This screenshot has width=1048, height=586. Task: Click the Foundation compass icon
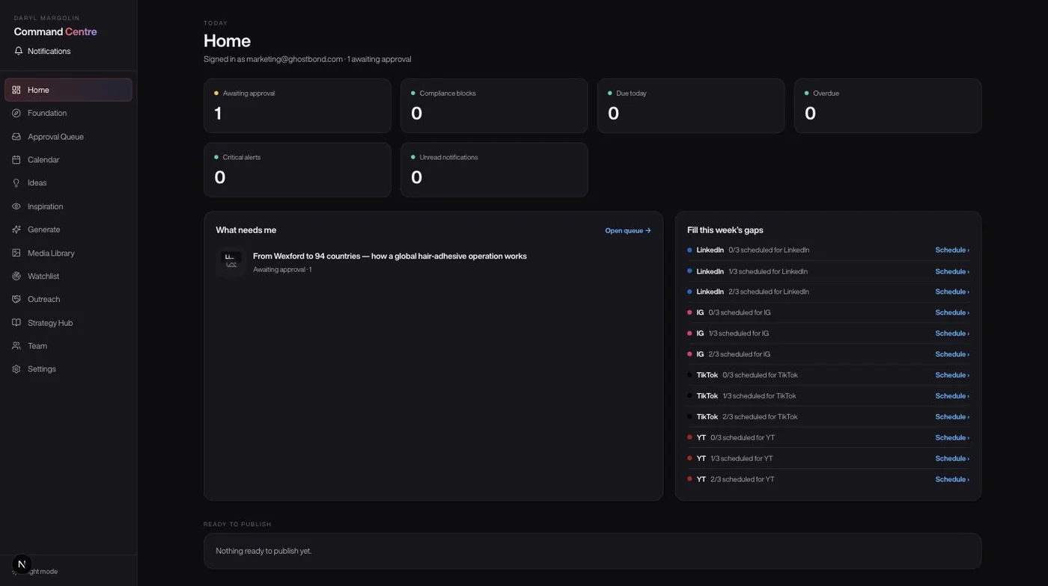tap(16, 113)
